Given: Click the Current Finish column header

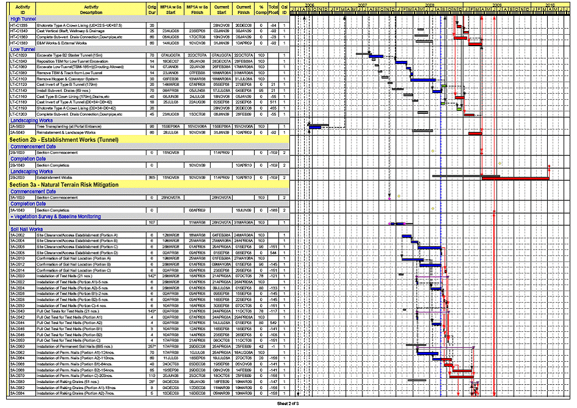Looking at the screenshot, I should [243, 9].
